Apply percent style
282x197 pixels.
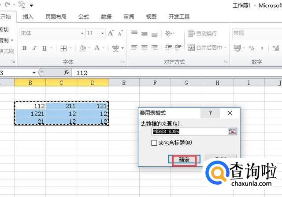click(x=252, y=48)
